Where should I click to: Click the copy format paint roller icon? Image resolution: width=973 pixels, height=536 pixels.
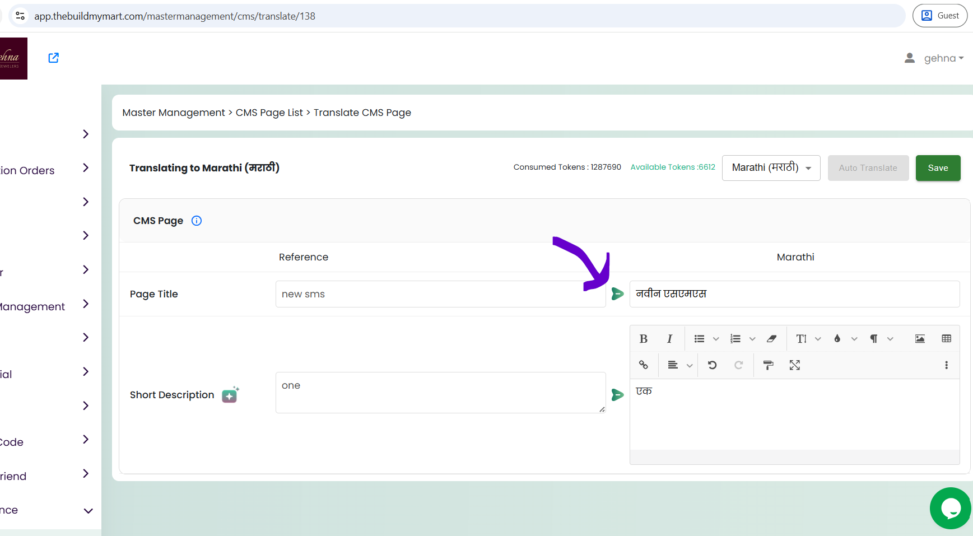click(x=769, y=365)
